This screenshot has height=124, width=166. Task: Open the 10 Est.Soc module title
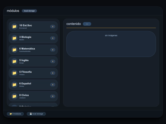[x=26, y=25]
